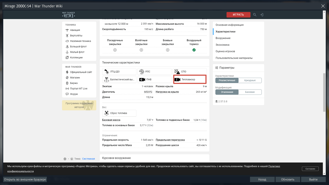Click Открыть во внешнем браузере button

[25, 179]
